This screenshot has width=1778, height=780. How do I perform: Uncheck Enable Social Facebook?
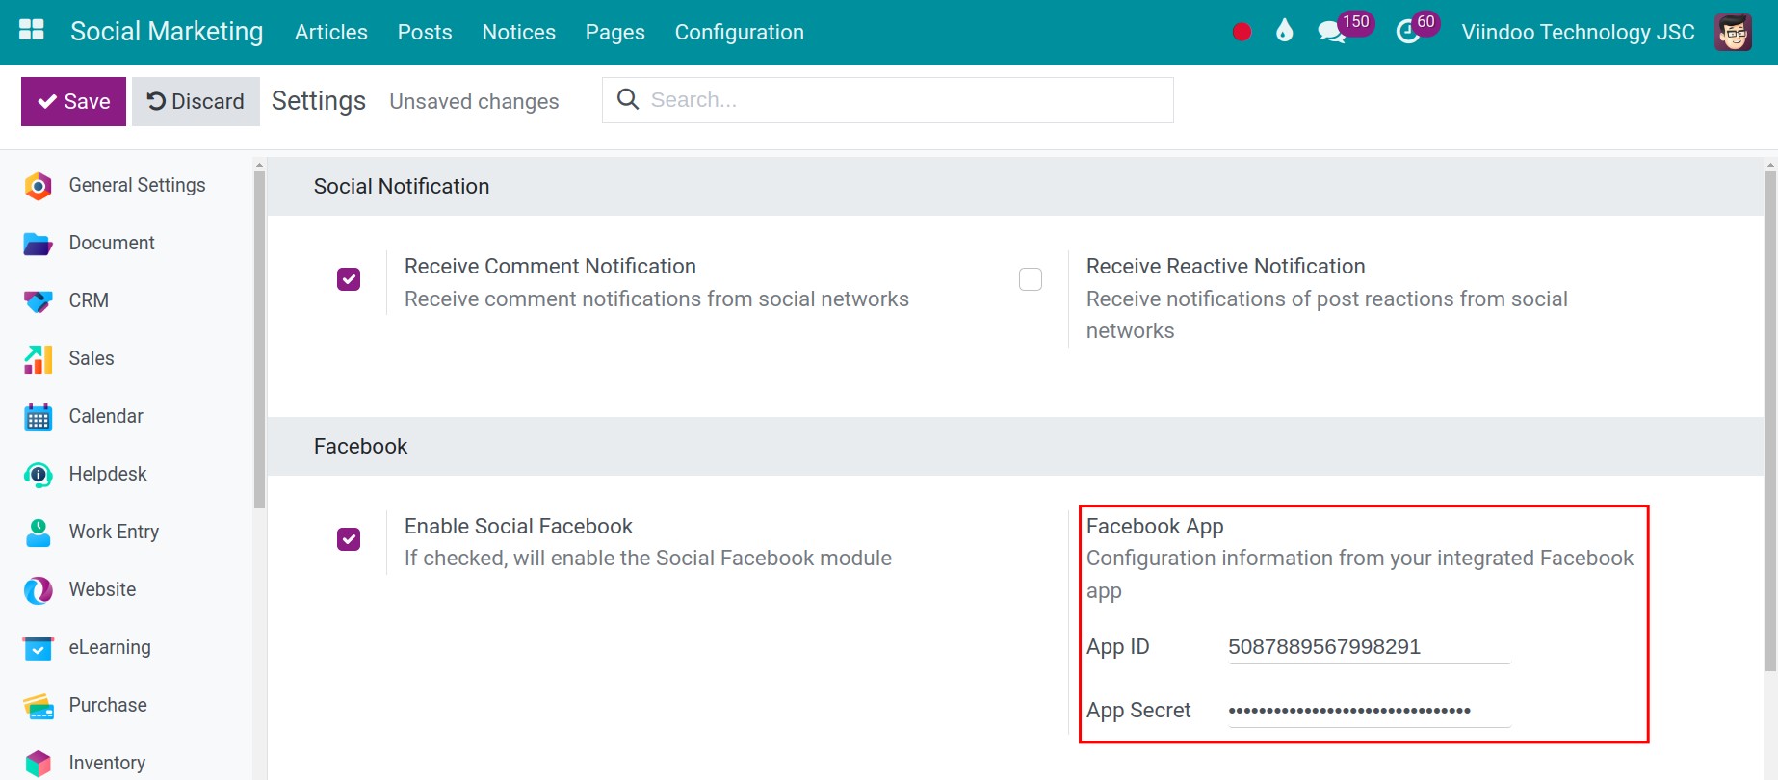pyautogui.click(x=349, y=539)
